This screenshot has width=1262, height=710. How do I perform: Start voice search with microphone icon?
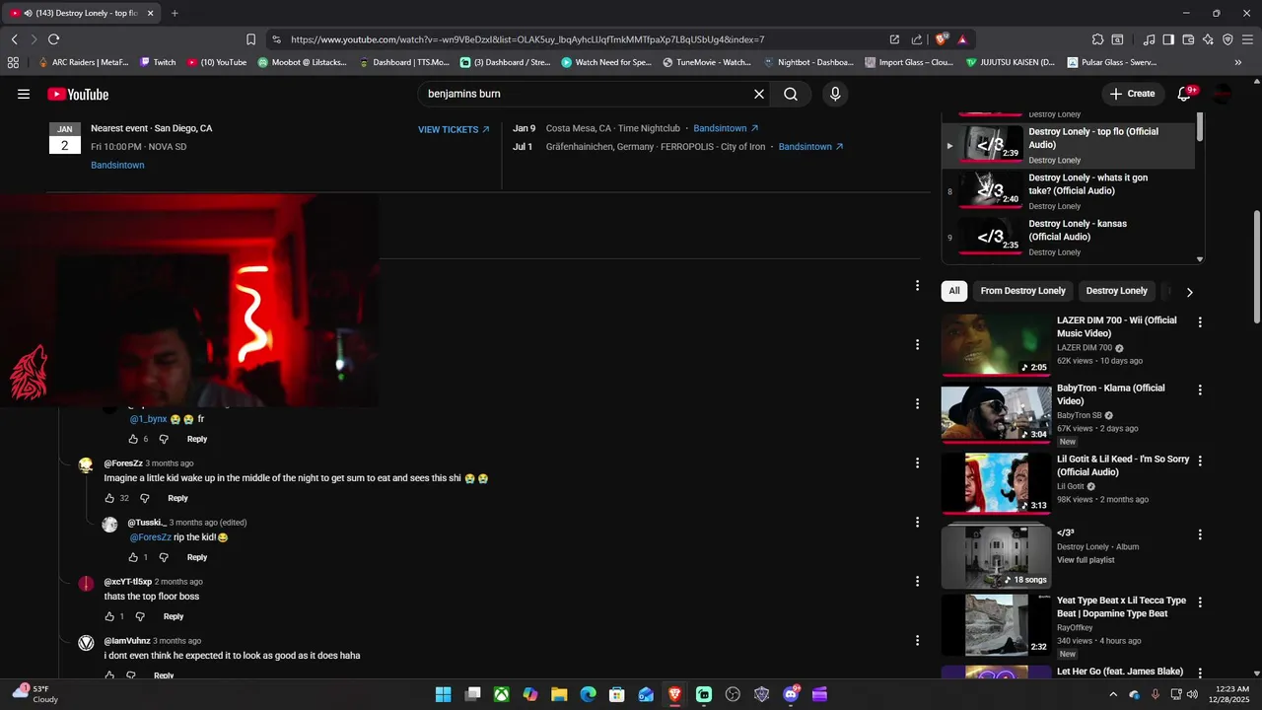tap(835, 94)
